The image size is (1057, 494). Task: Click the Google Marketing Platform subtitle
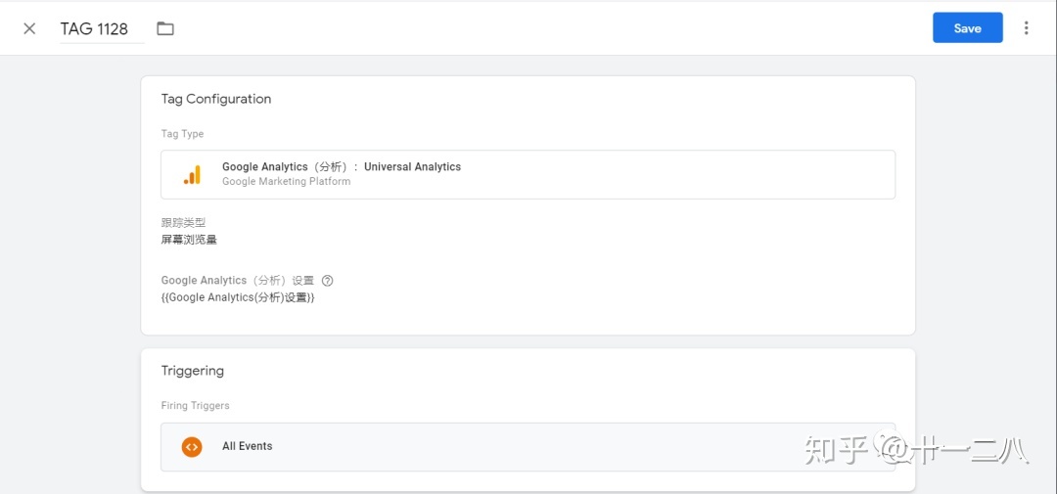tap(286, 181)
